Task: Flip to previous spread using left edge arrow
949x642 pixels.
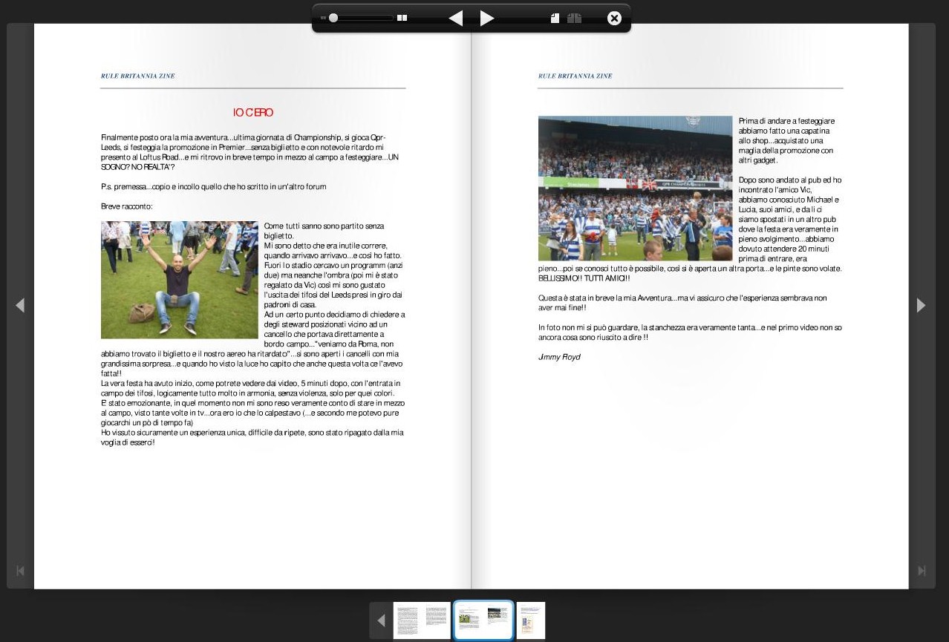Action: click(x=20, y=305)
